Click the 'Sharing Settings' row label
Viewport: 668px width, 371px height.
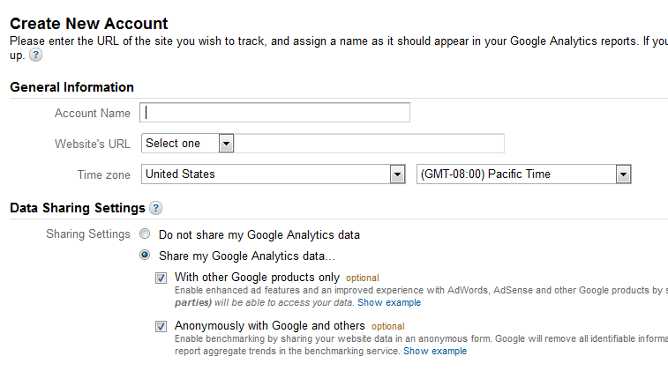pos(88,234)
